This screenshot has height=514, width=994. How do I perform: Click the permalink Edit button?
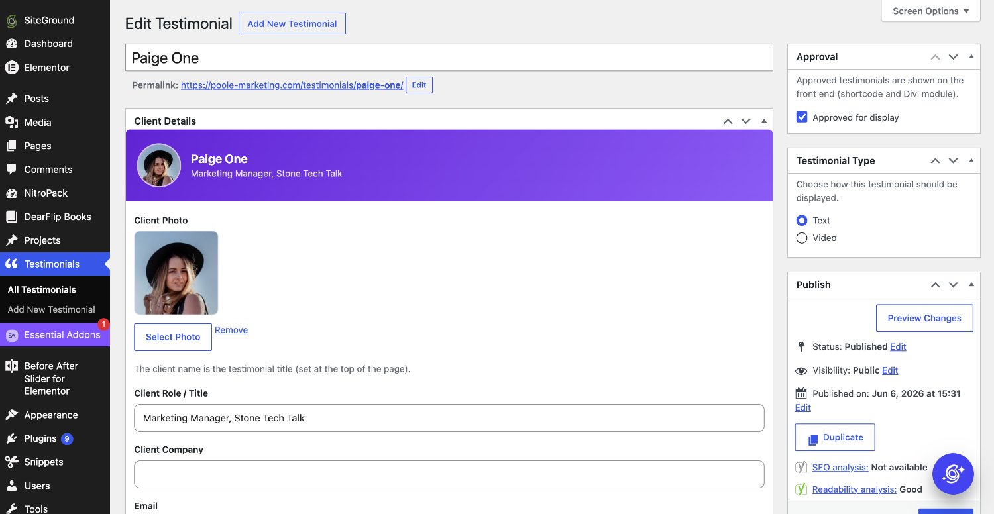coord(419,85)
